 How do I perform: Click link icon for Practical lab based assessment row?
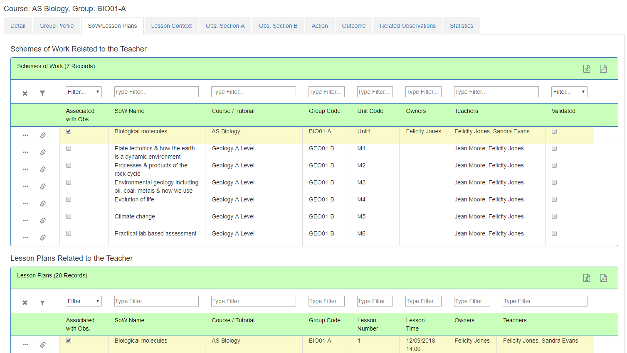tap(43, 238)
